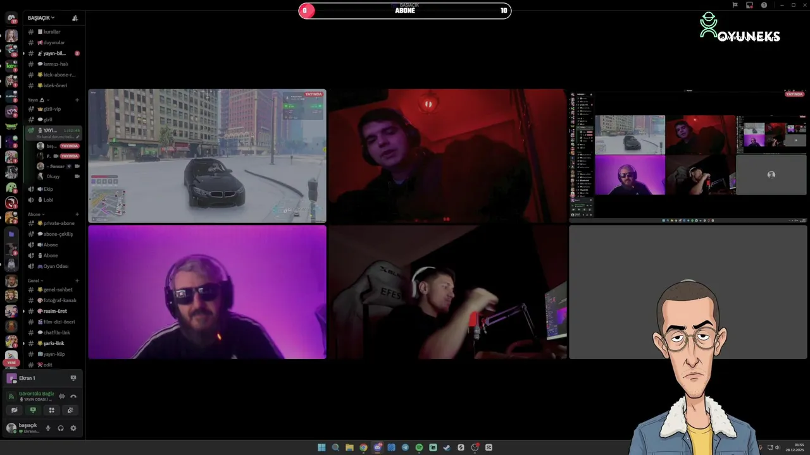Select the EFES chair webcam tile

click(x=448, y=292)
